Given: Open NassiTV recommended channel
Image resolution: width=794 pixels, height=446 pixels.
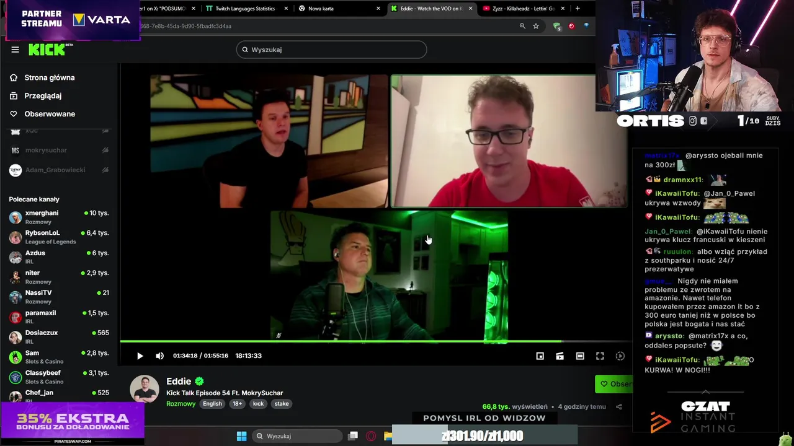Looking at the screenshot, I should 59,297.
